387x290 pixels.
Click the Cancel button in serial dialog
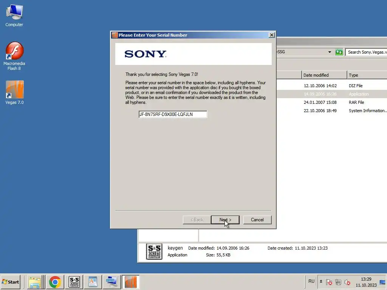257,220
